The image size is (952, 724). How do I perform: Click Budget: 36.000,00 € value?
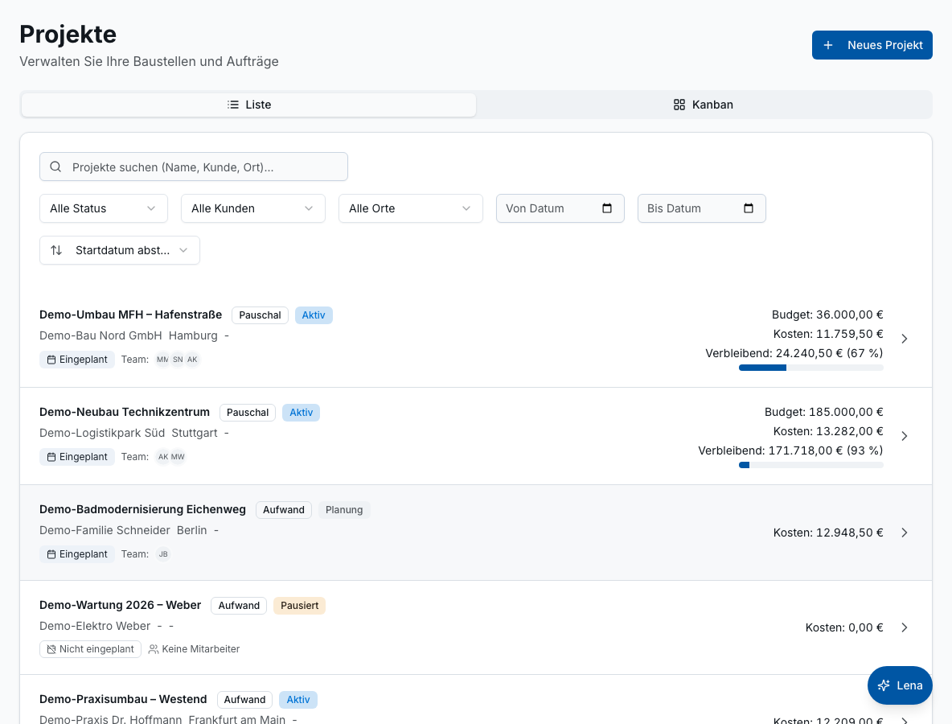coord(827,315)
